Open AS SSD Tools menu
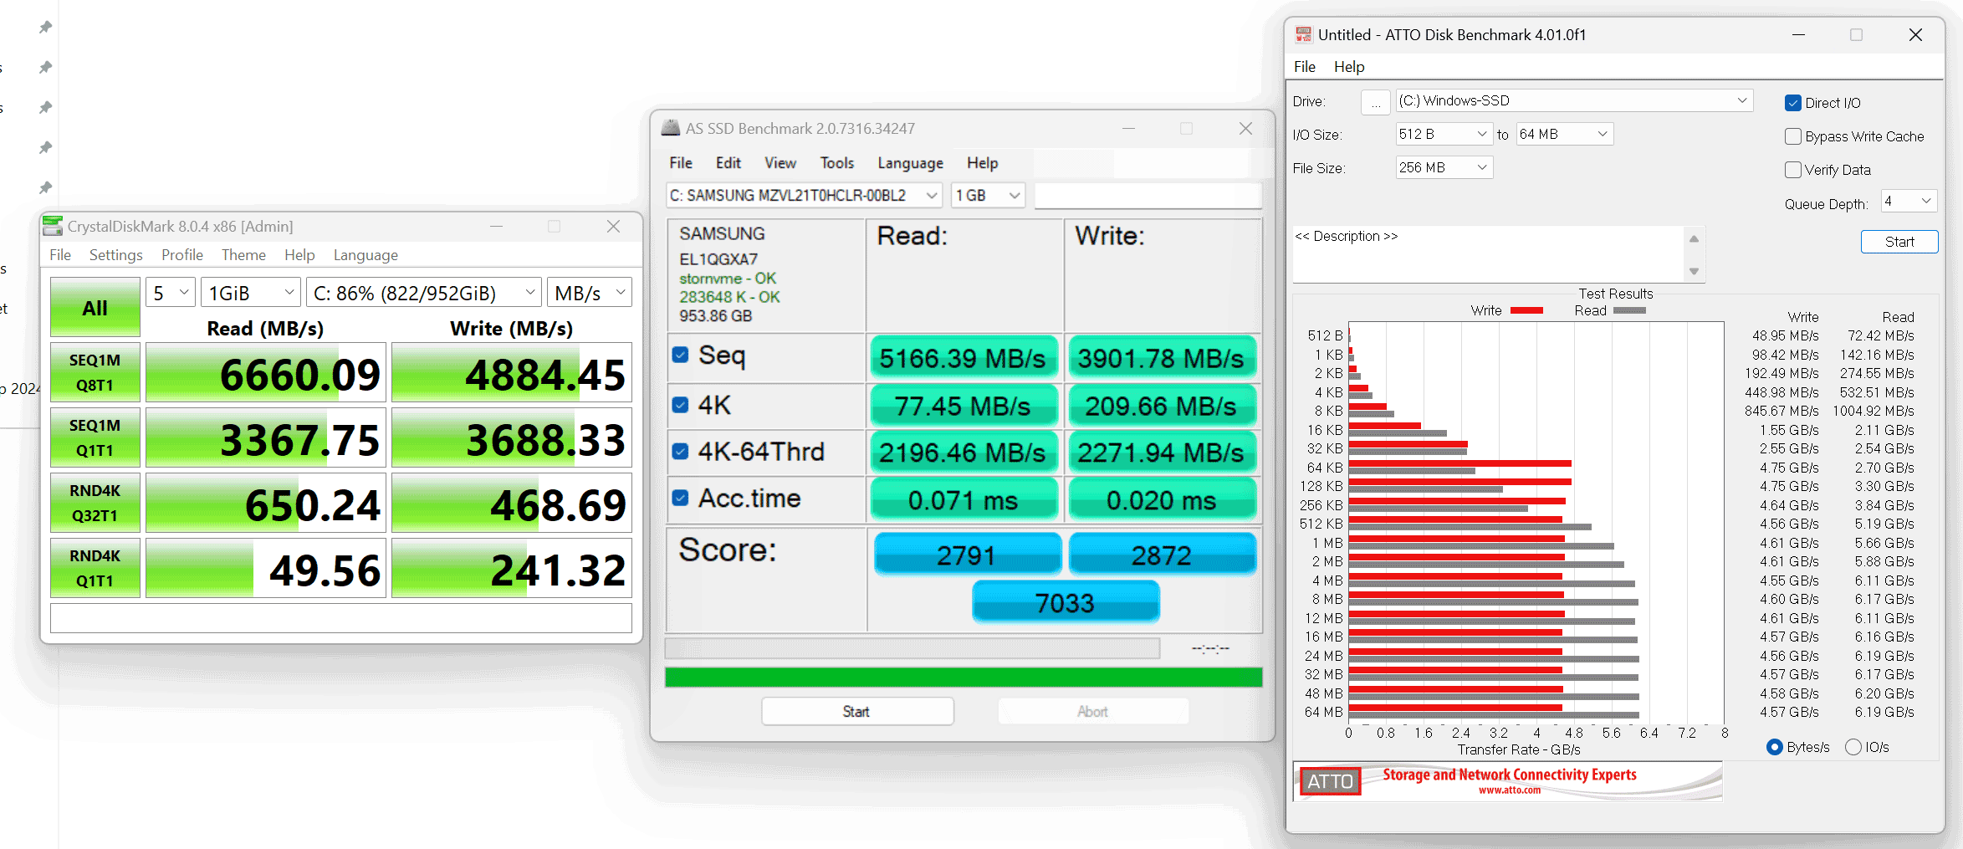1963x849 pixels. 836,163
